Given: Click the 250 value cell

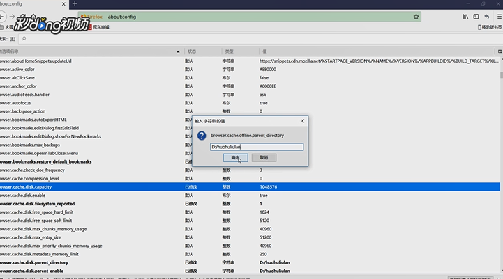Looking at the screenshot, I should (x=263, y=254).
